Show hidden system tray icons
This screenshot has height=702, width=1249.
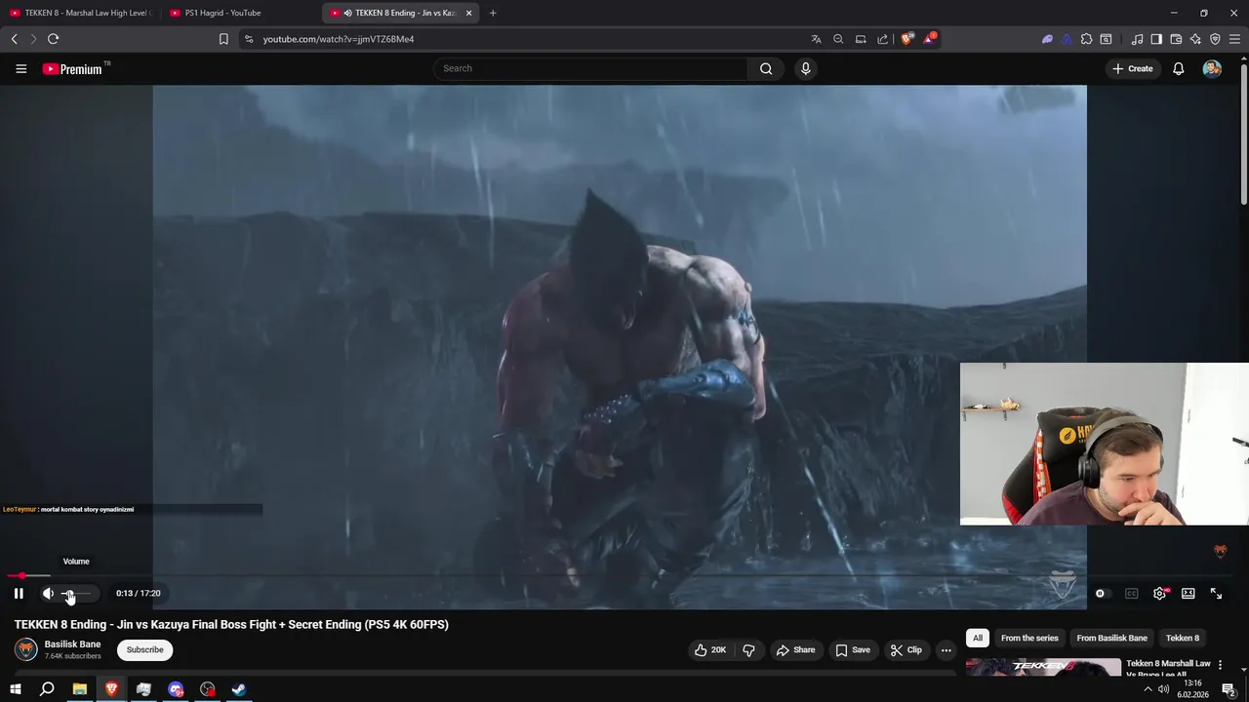[1148, 689]
